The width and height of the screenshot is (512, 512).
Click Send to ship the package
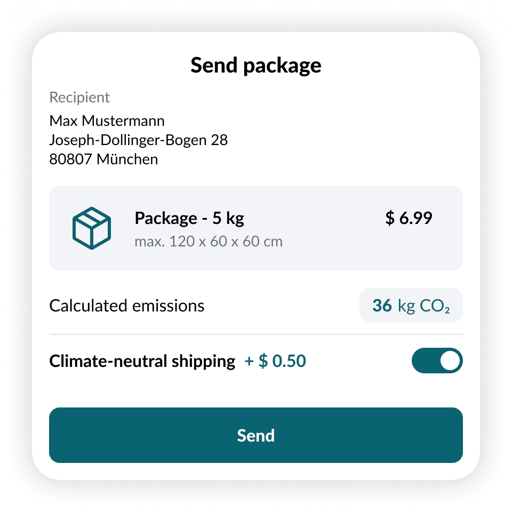256,435
